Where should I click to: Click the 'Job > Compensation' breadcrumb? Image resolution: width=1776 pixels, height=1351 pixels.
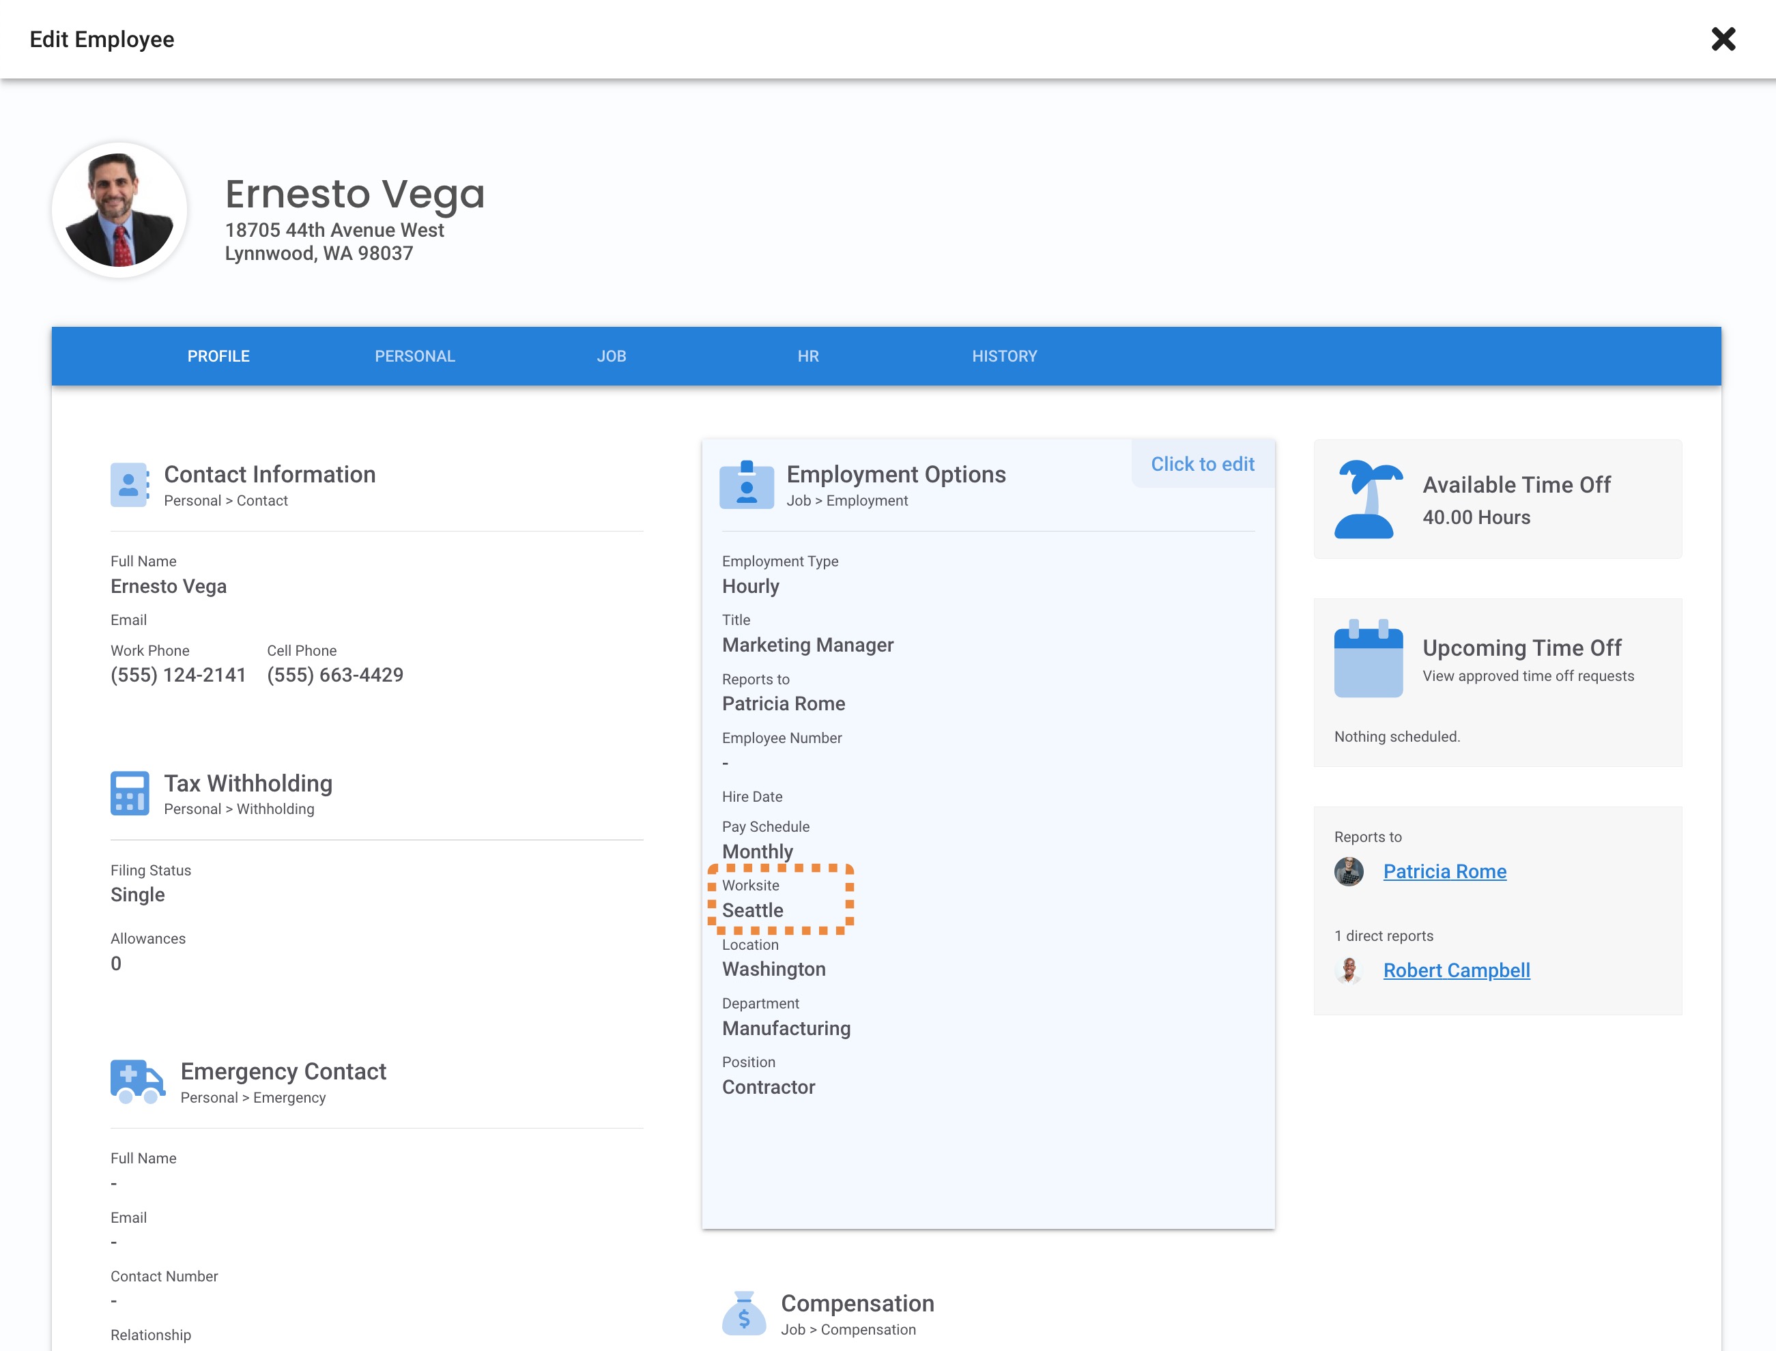[x=848, y=1330]
